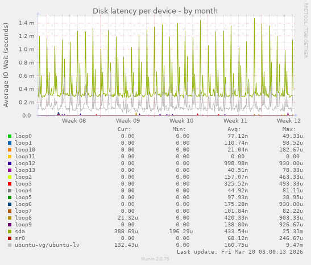Click sda minimum value 196.29u
Screen dimensions: 311x265
[181, 232]
